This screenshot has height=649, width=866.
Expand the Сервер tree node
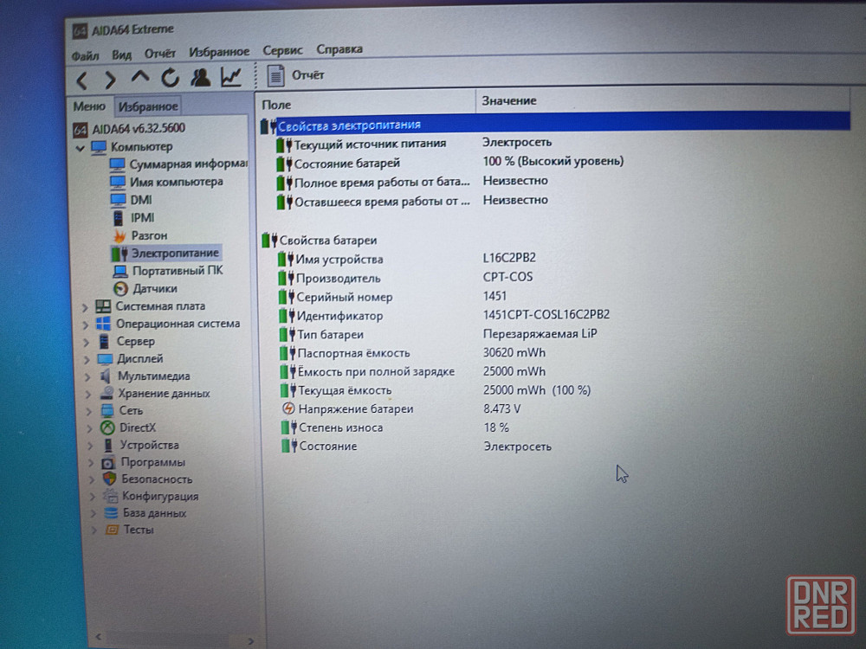(86, 342)
